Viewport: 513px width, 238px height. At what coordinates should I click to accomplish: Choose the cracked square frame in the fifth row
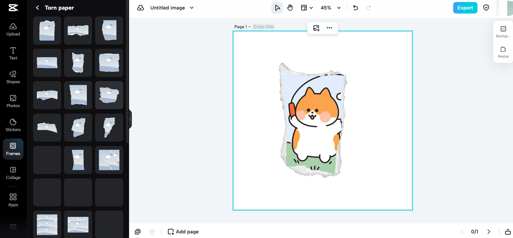109,160
